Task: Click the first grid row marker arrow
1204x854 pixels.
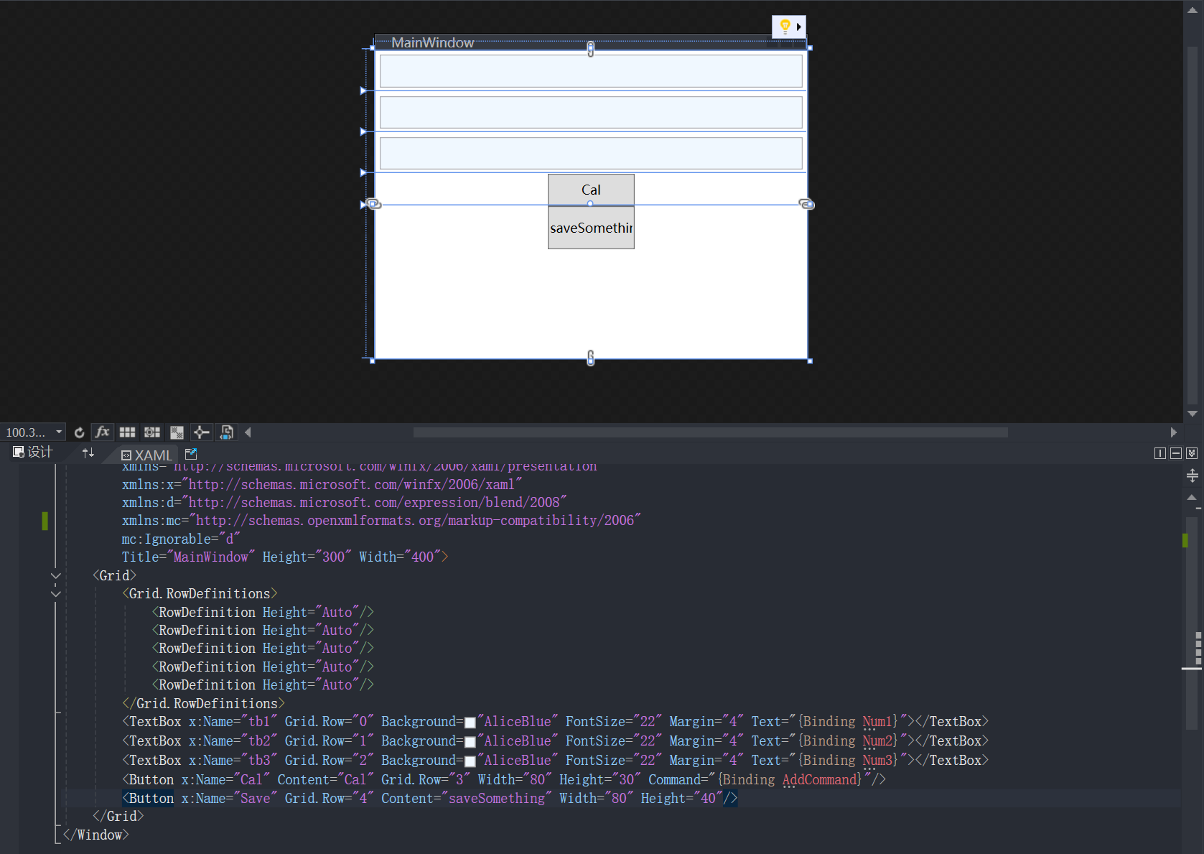Action: coord(363,90)
